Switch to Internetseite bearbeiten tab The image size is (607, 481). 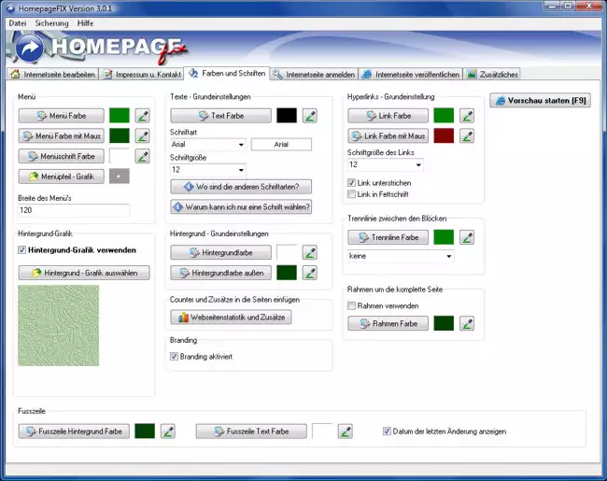53,75
